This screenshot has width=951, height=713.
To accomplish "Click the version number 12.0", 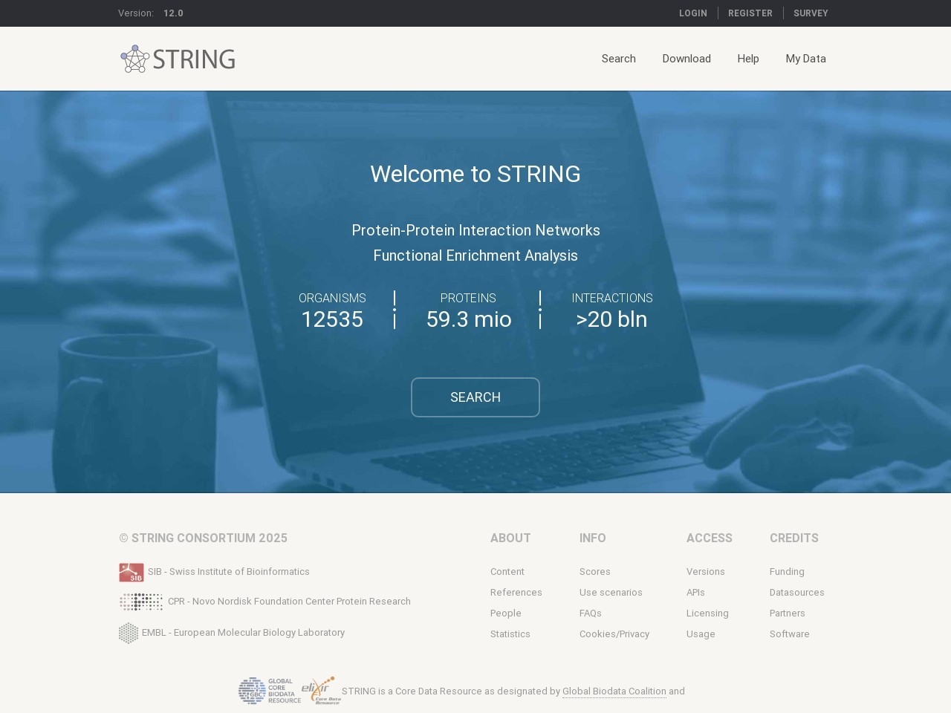I will [173, 13].
